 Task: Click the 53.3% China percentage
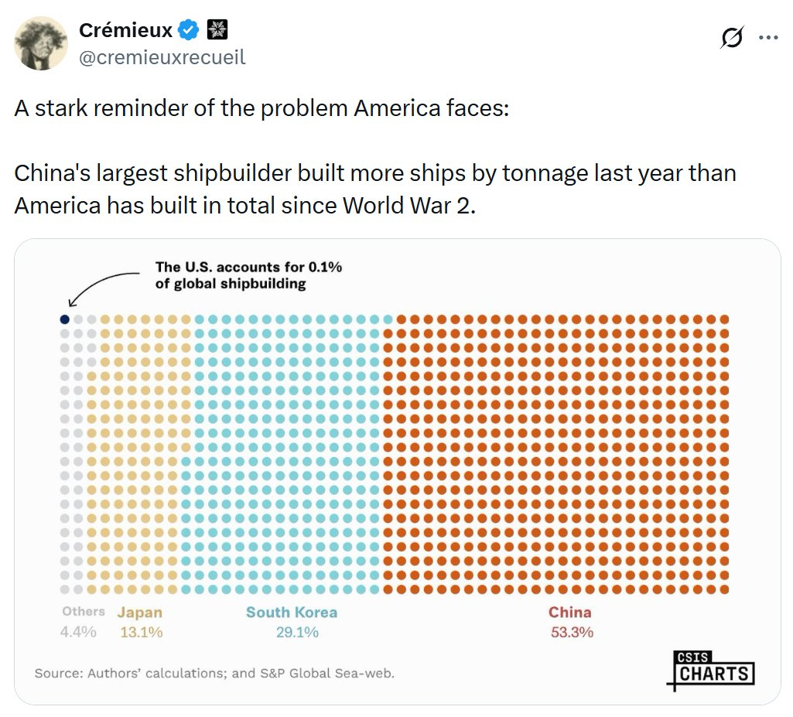pos(572,632)
